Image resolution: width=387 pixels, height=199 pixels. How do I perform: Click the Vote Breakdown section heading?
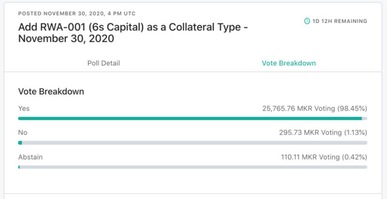coord(51,92)
